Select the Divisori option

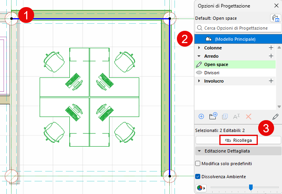[x=235, y=73]
